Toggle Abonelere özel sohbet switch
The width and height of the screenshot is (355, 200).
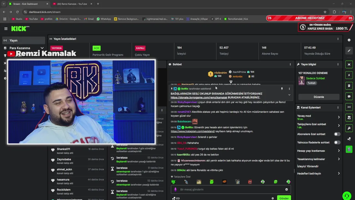coord(337,134)
